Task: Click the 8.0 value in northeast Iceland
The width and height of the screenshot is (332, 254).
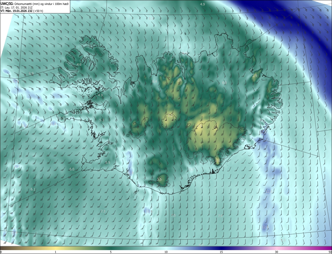Action: [224, 83]
